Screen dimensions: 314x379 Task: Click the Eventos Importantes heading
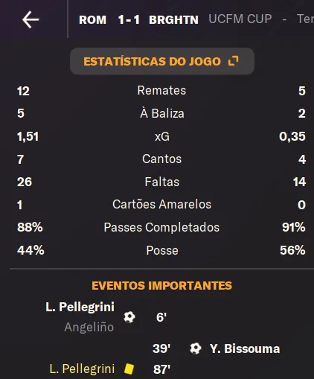(162, 285)
